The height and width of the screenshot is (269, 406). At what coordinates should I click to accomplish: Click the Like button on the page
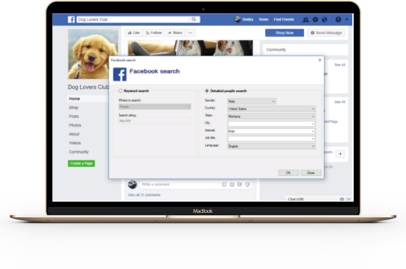(134, 33)
